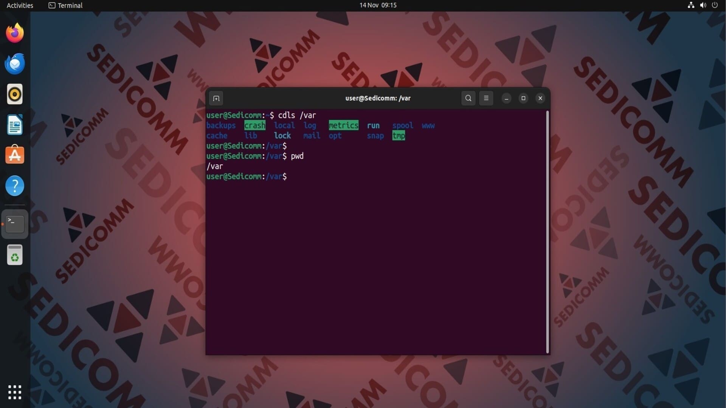Viewport: 726px width, 408px height.
Task: Open the power icon system menu
Action: click(715, 5)
